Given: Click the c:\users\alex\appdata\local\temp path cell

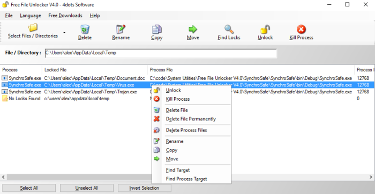Looking at the screenshot, I should pos(77,98).
